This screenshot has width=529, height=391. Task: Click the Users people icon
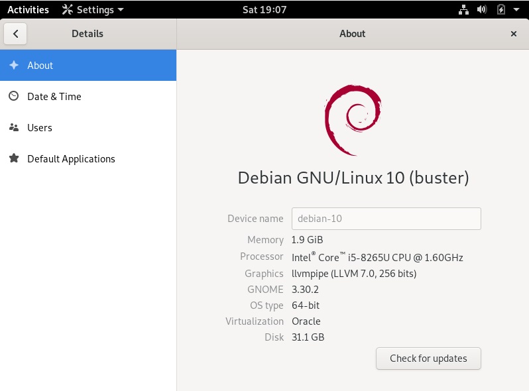pyautogui.click(x=14, y=127)
